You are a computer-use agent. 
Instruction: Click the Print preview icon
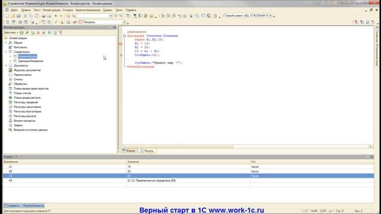coord(49,16)
